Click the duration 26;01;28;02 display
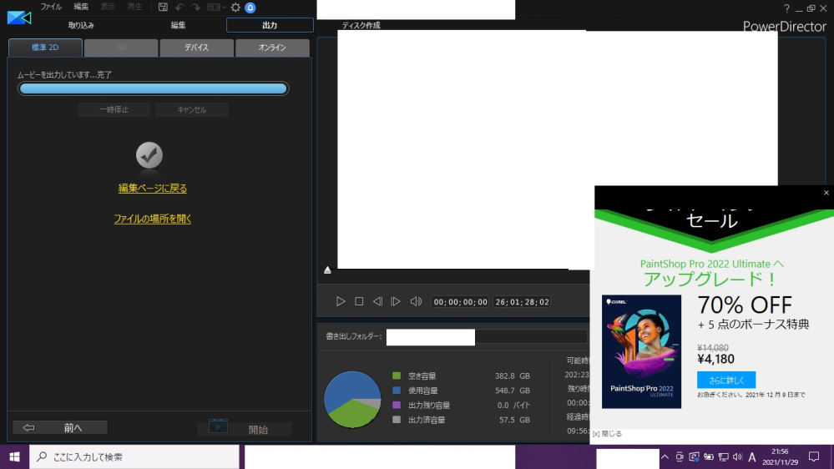Screen dimensions: 834x469 [x=522, y=301]
